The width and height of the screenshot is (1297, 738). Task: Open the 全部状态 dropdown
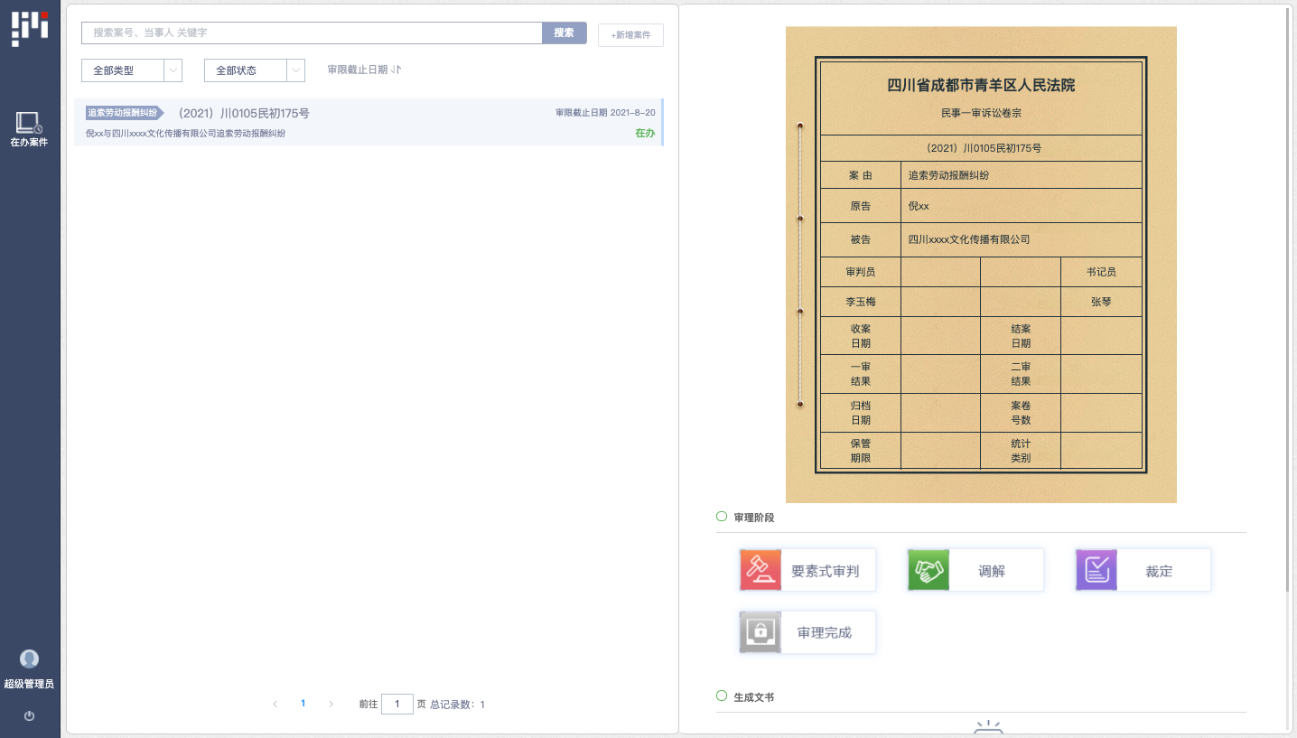255,70
